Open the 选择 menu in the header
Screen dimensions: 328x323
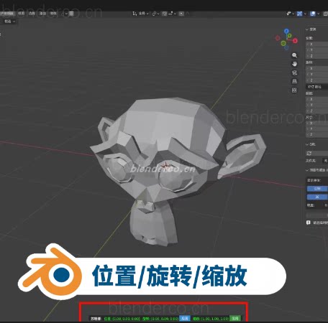click(x=32, y=14)
